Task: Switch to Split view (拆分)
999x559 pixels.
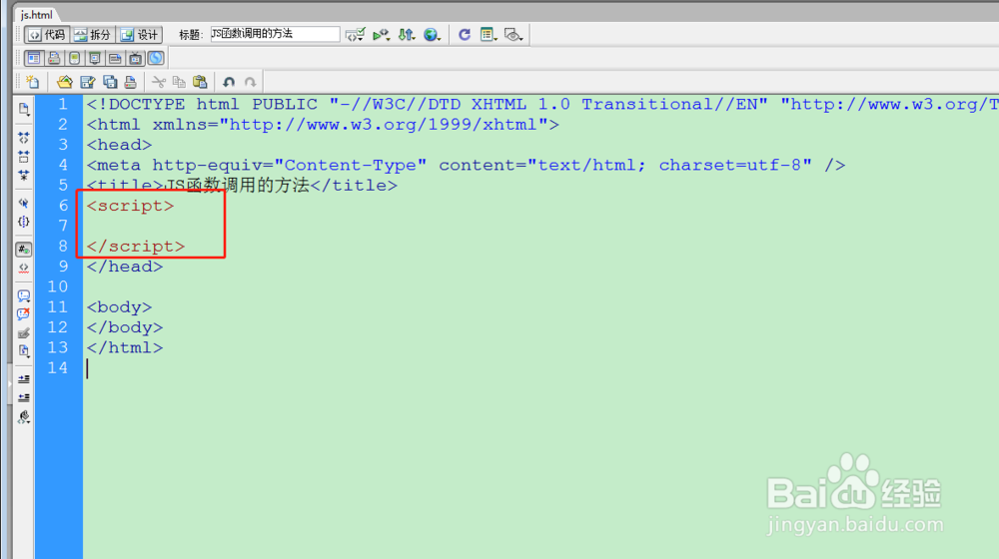Action: point(92,34)
